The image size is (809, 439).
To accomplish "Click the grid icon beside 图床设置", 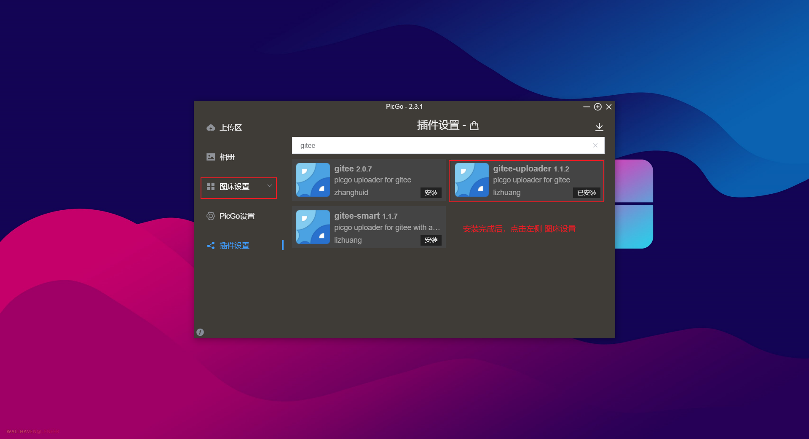I will pyautogui.click(x=211, y=186).
